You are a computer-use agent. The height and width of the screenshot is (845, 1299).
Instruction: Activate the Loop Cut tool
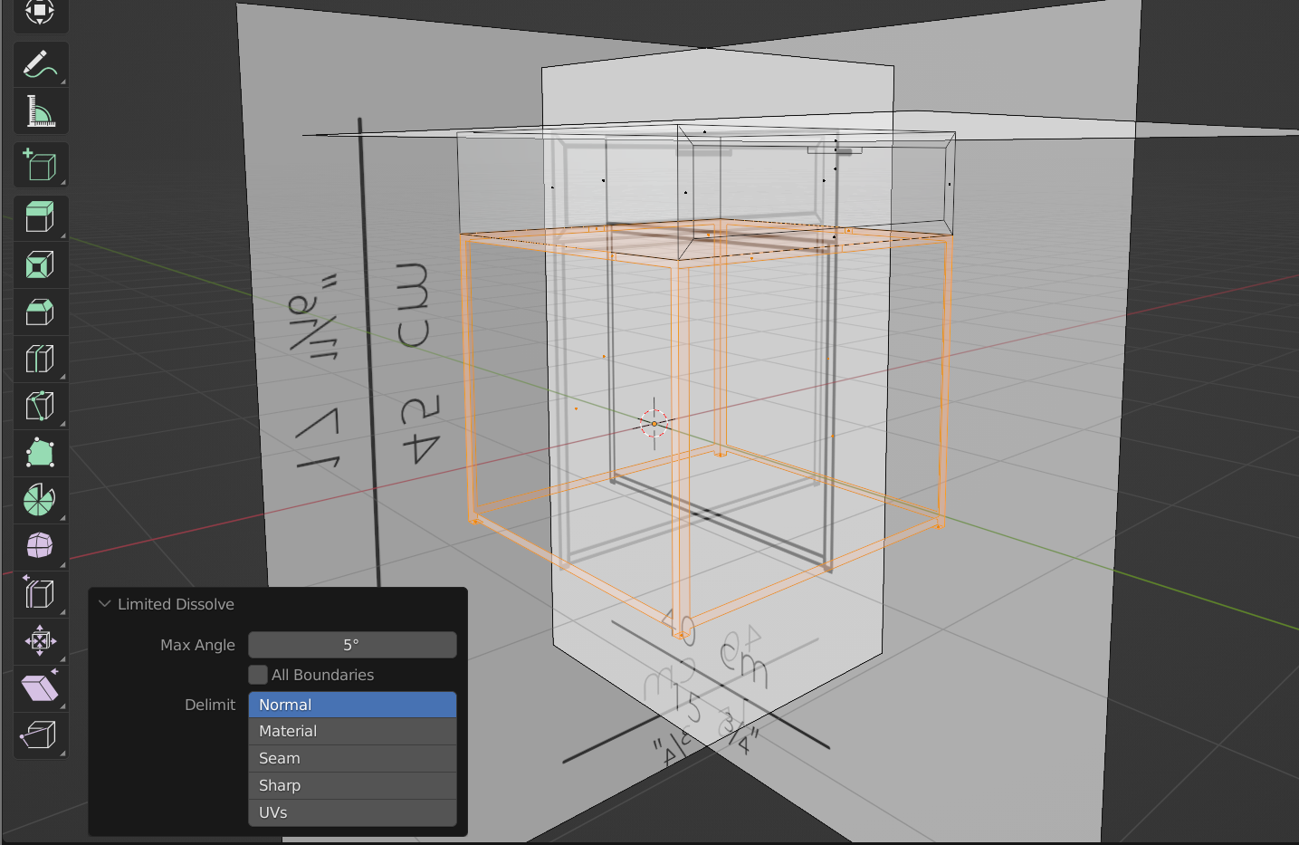coord(41,360)
